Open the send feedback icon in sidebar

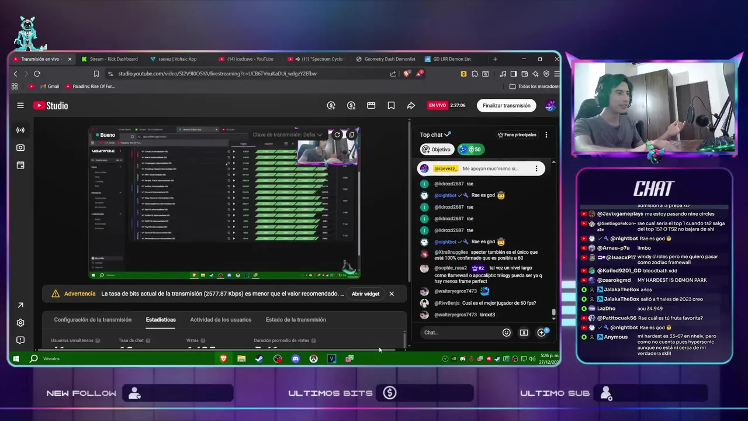point(20,340)
